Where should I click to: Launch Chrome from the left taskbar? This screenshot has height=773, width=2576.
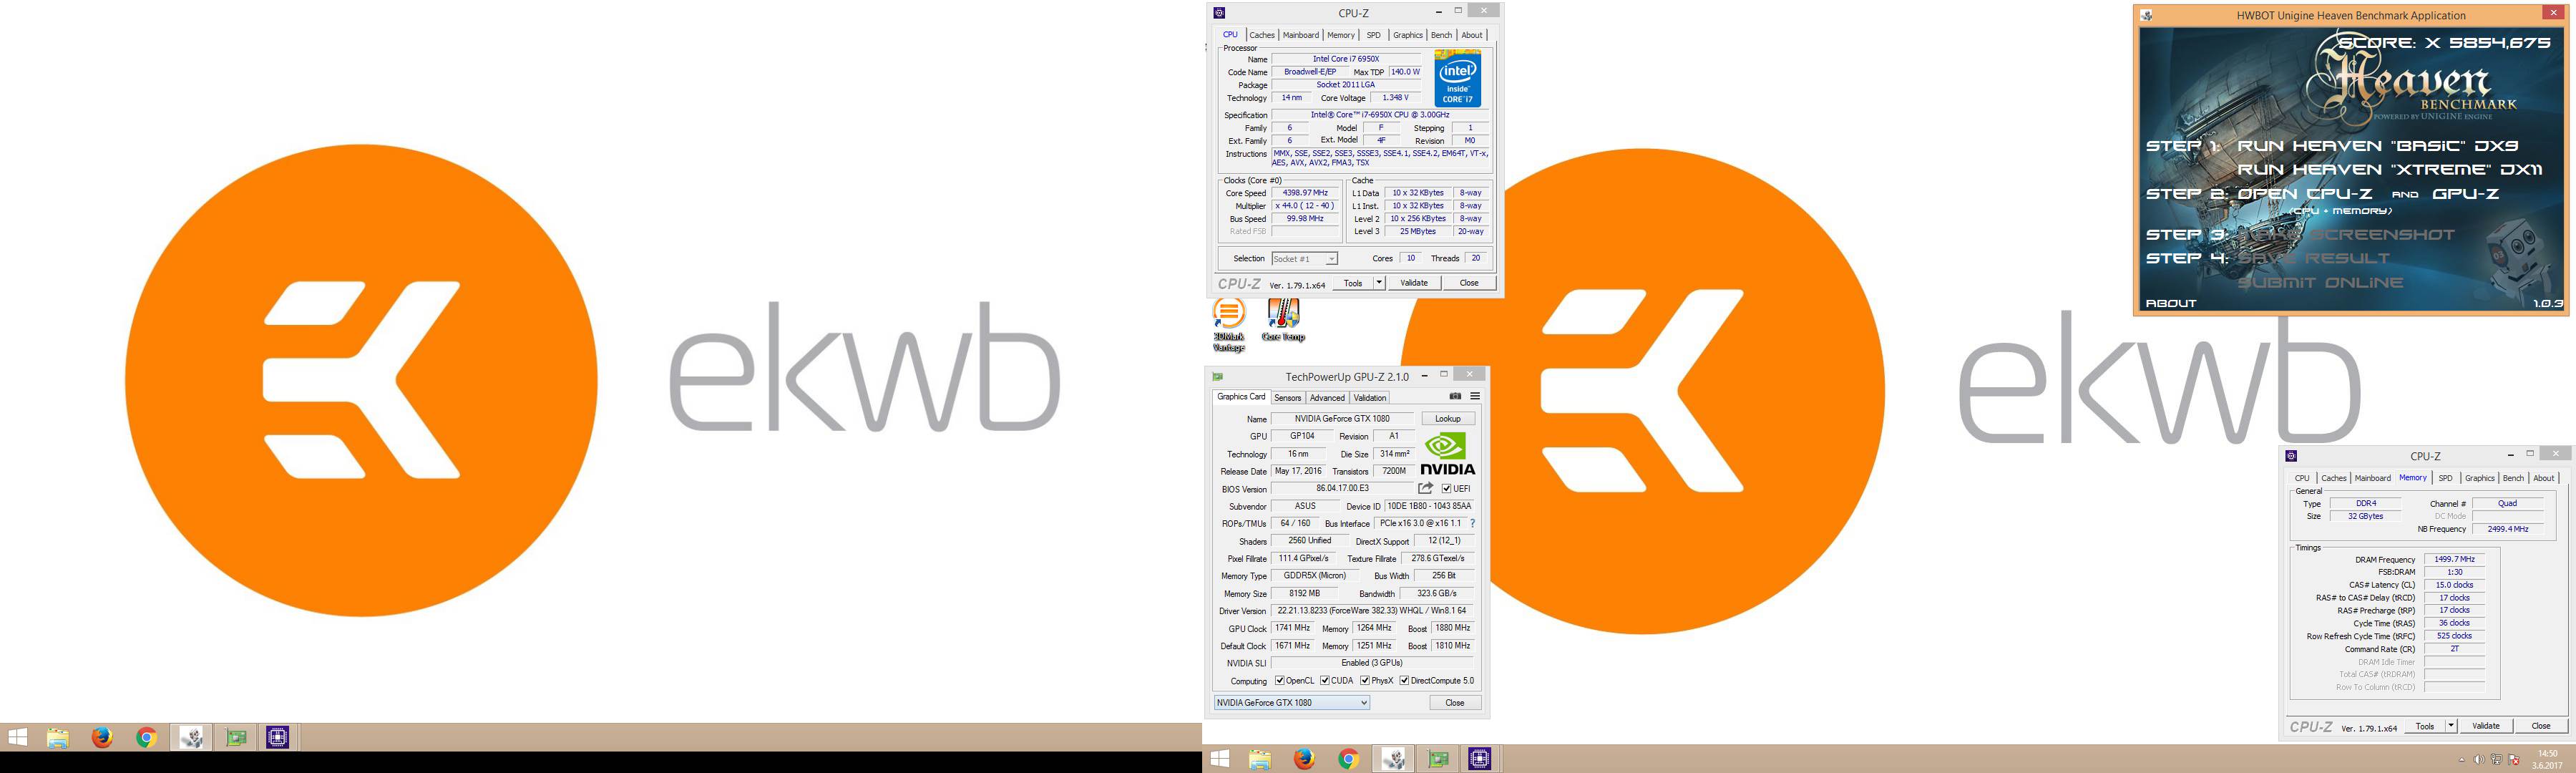(x=146, y=738)
